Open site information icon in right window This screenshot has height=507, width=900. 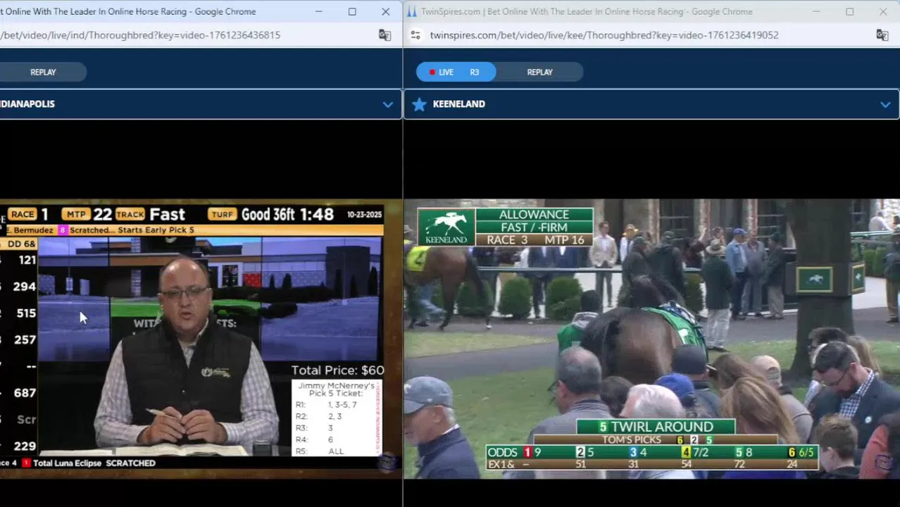(x=415, y=35)
